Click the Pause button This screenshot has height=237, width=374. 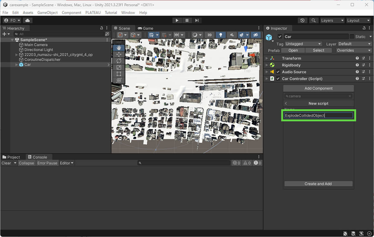tap(187, 21)
